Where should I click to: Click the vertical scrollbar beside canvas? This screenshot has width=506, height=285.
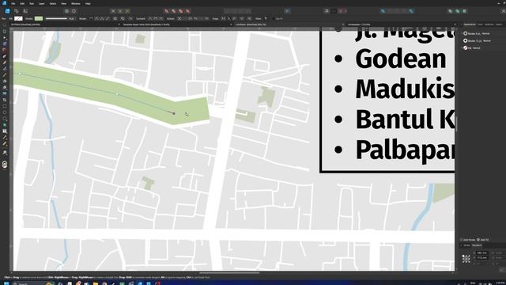(x=456, y=124)
